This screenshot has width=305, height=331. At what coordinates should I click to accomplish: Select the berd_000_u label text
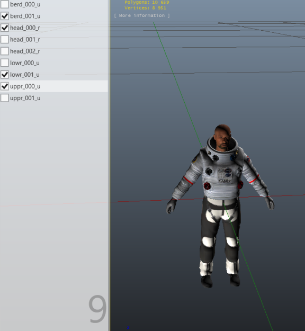click(25, 4)
